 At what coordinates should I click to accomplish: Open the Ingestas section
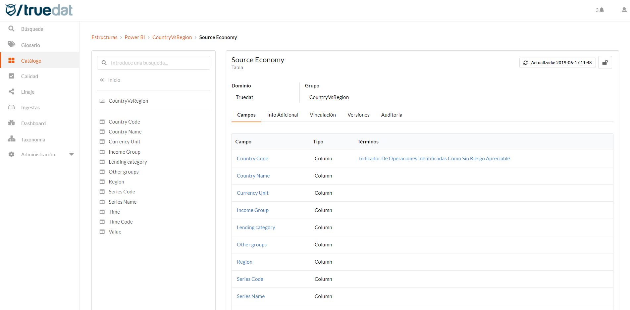[31, 107]
